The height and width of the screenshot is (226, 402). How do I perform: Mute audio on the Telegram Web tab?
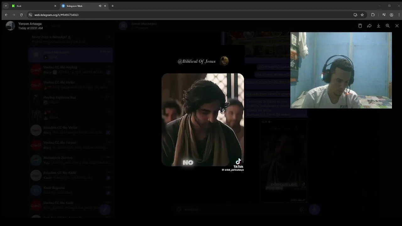pyautogui.click(x=100, y=6)
